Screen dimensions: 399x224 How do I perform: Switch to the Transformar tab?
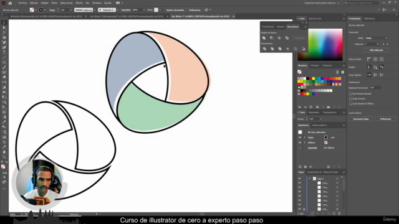click(267, 27)
